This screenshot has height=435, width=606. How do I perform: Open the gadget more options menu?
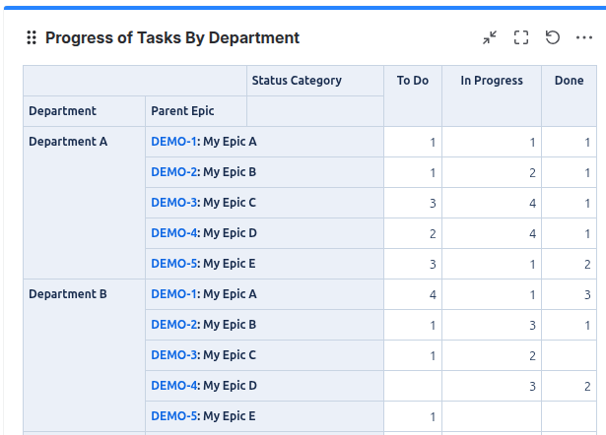pyautogui.click(x=584, y=38)
